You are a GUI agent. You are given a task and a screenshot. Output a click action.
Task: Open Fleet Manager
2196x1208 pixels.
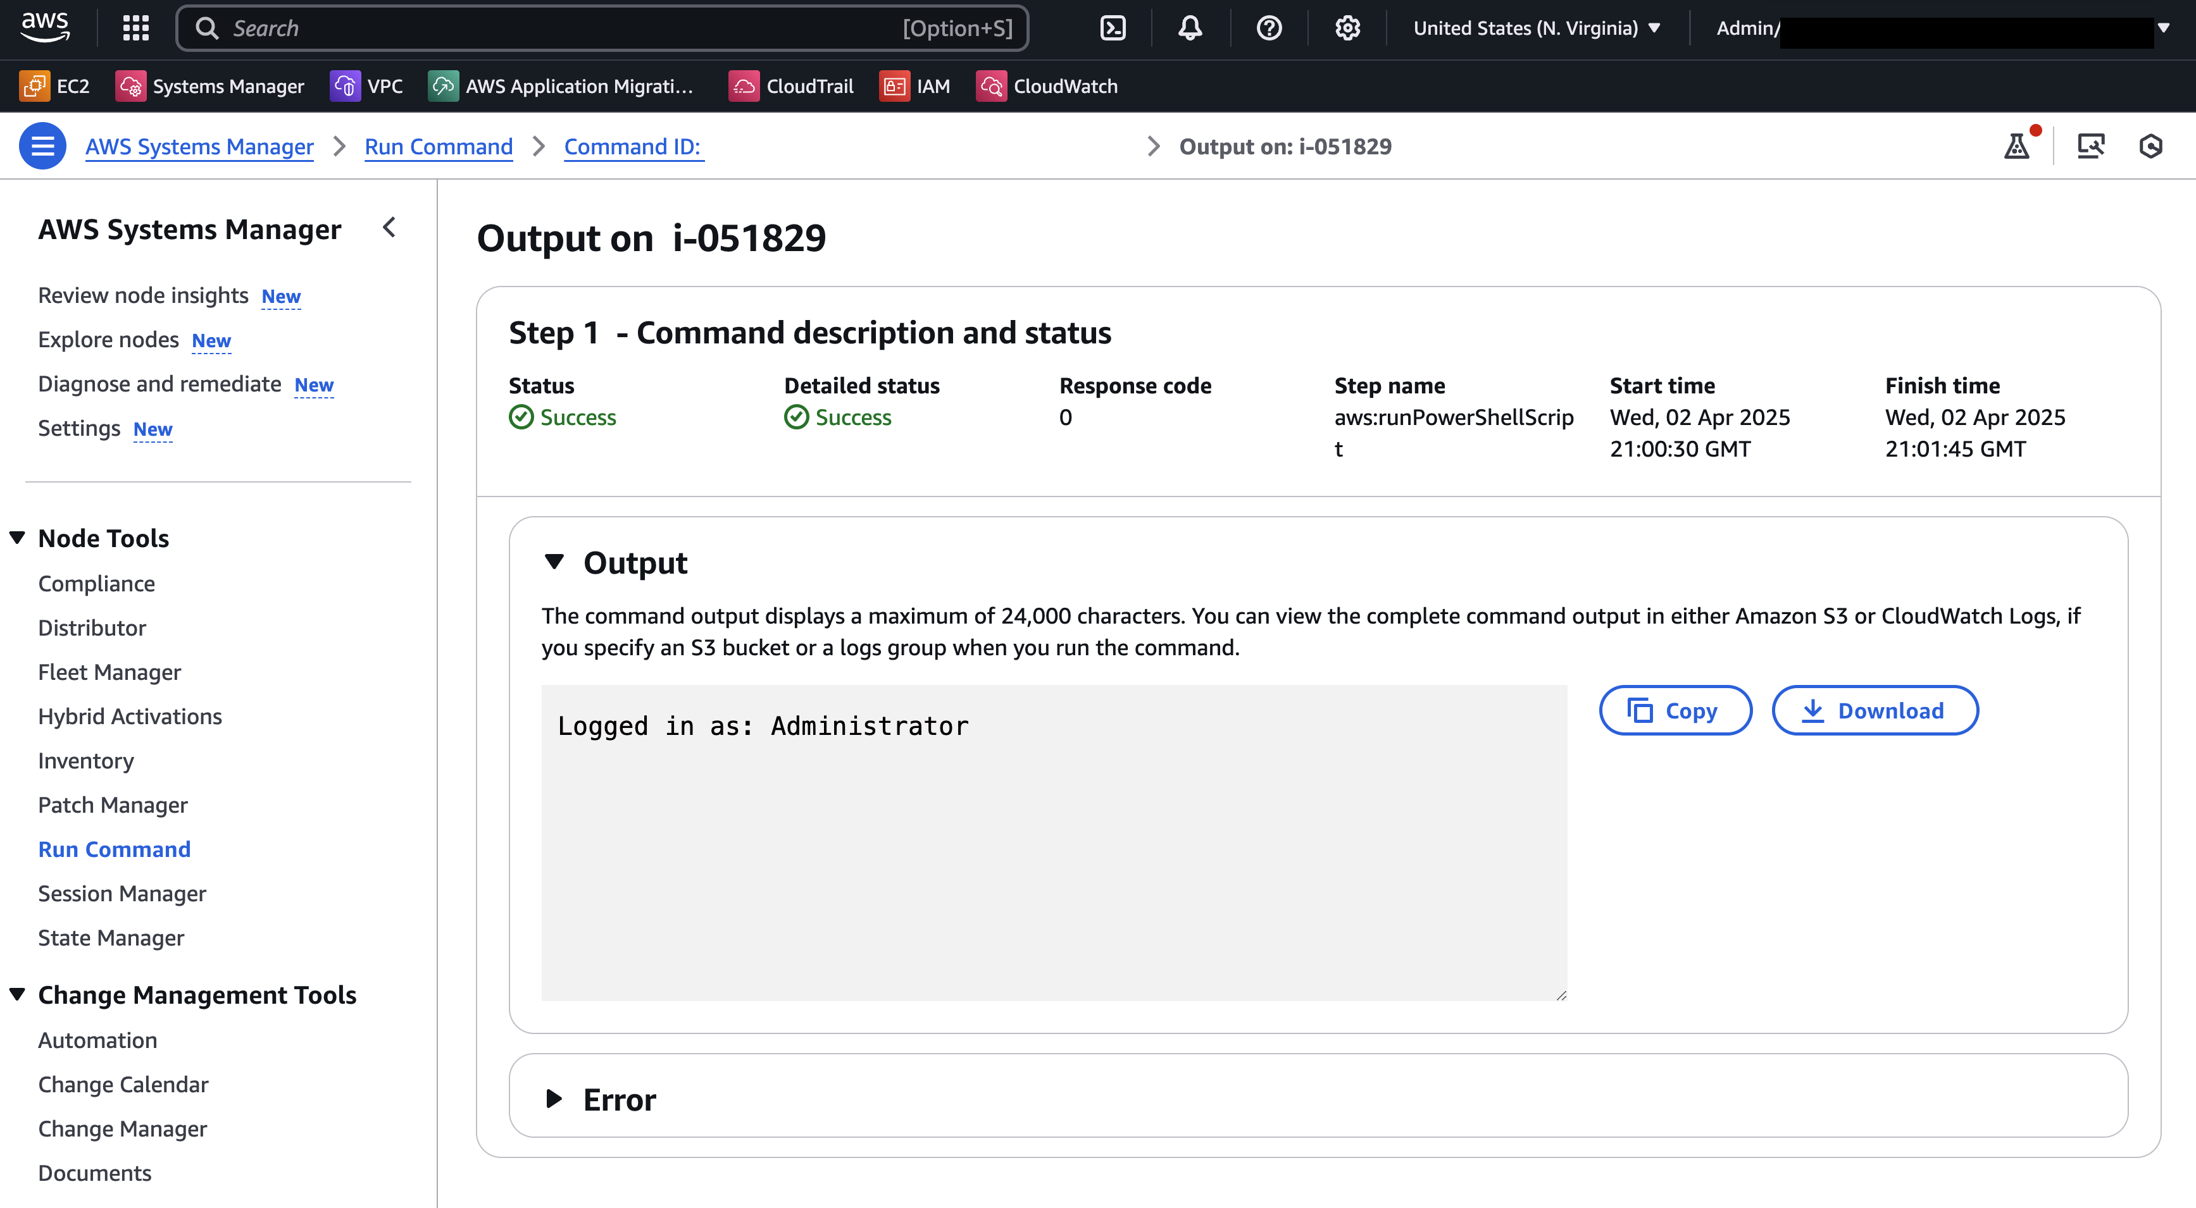(x=109, y=672)
